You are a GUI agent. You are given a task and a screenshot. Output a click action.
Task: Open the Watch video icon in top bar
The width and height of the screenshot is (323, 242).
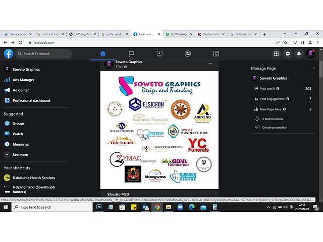(159, 53)
